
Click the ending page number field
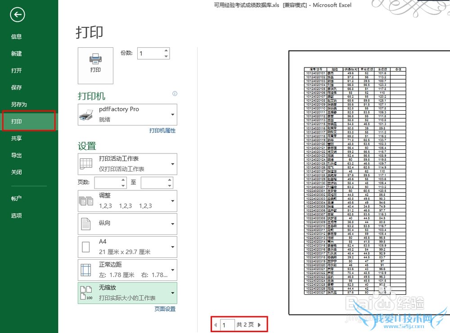click(x=154, y=183)
